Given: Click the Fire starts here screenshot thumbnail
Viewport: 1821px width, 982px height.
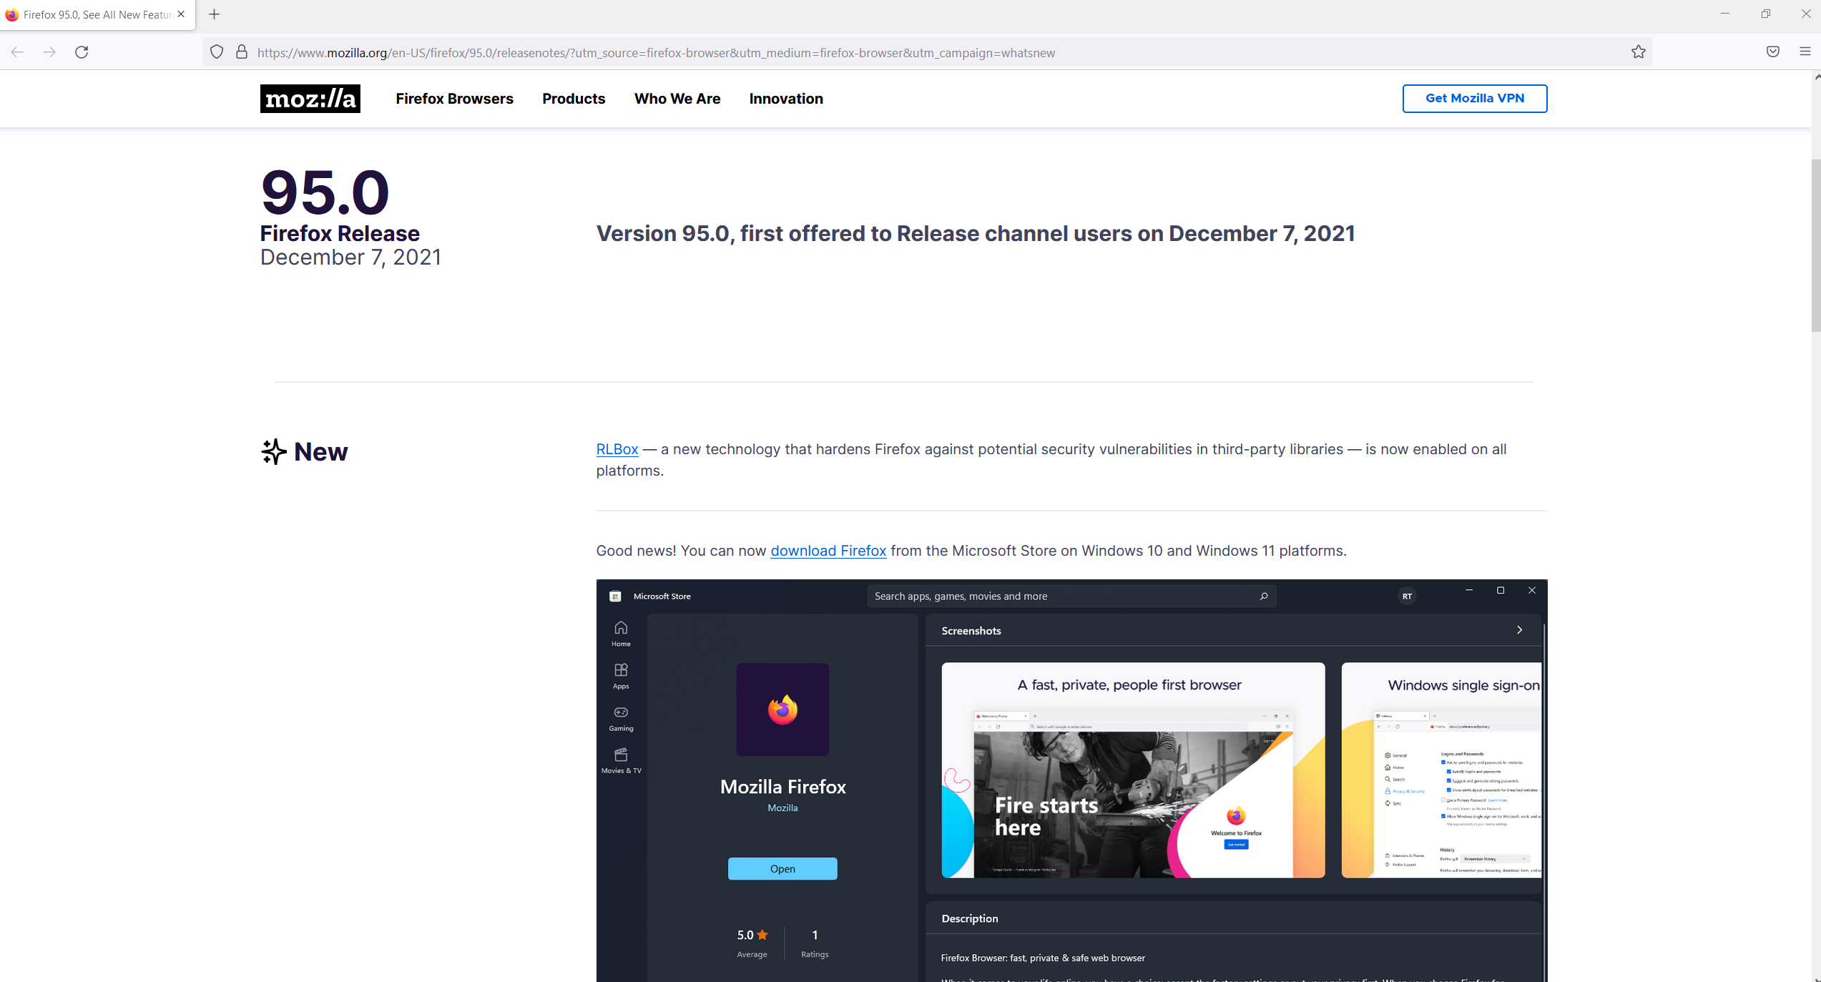Looking at the screenshot, I should [1133, 770].
